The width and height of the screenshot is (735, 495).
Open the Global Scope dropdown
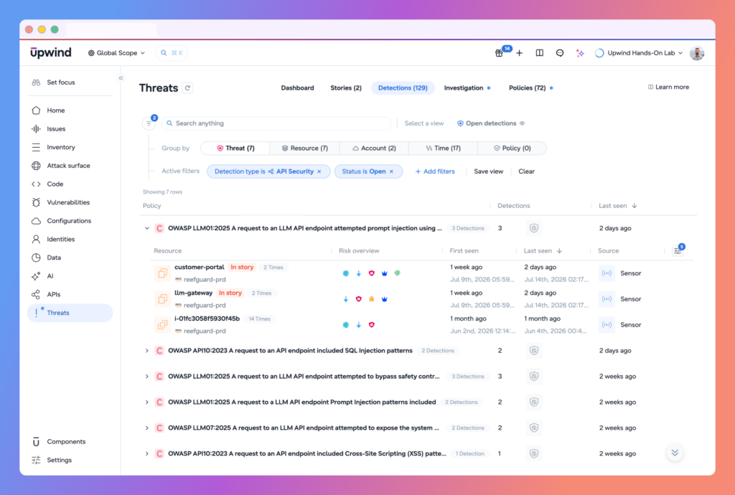117,53
